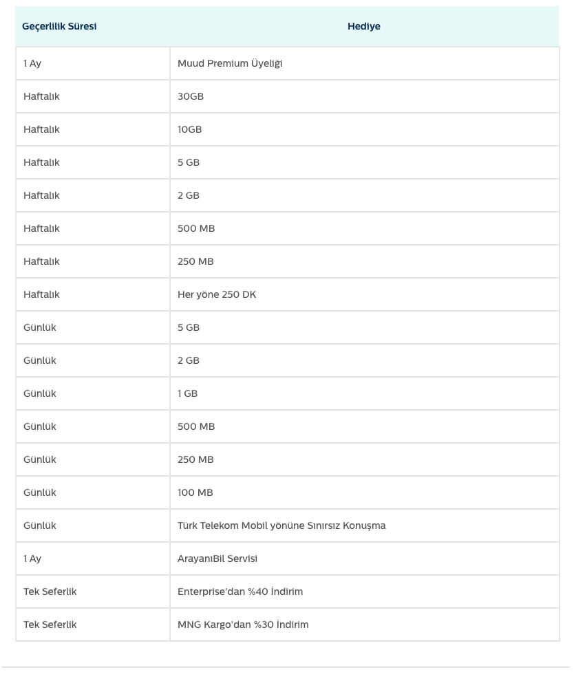This screenshot has height=685, width=585.
Task: Select the "Muud Premium Üyeliği" cell
Action: (x=230, y=63)
